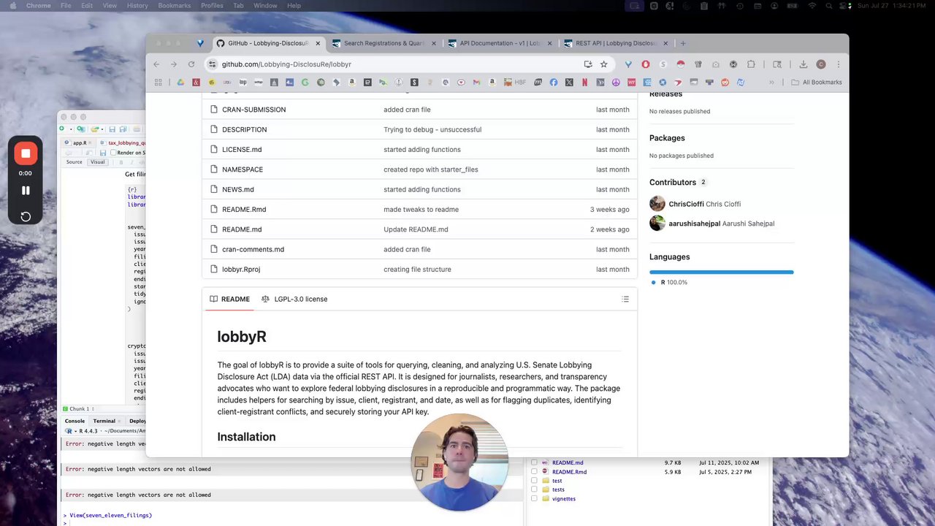Click the file icon beside DESCRIPTION
This screenshot has height=526, width=935.
pos(214,129)
